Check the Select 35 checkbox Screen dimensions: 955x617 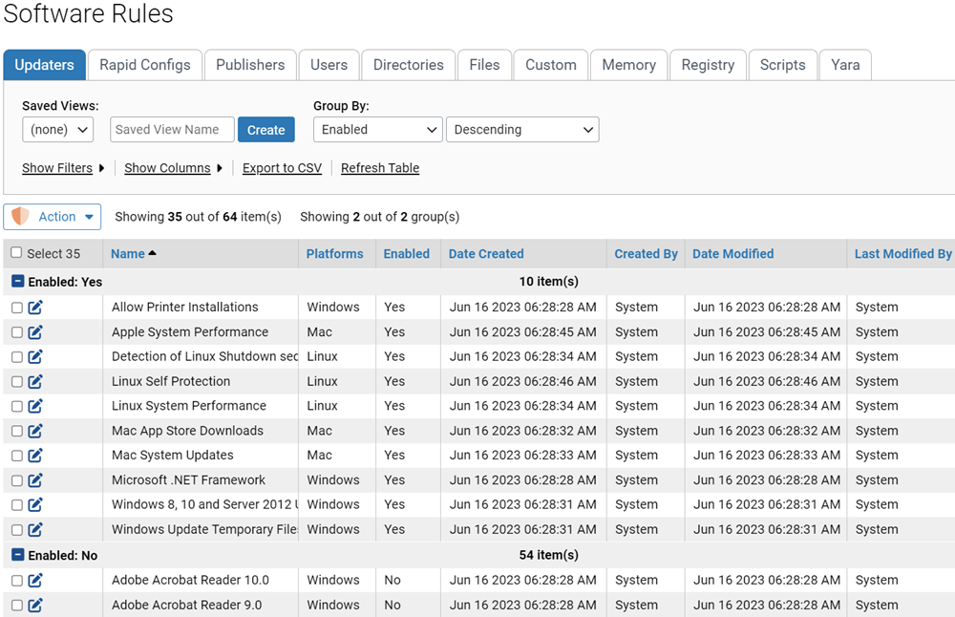pyautogui.click(x=16, y=253)
